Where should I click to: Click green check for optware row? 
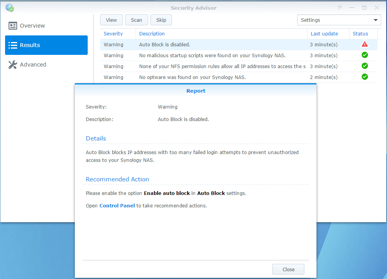coord(364,77)
